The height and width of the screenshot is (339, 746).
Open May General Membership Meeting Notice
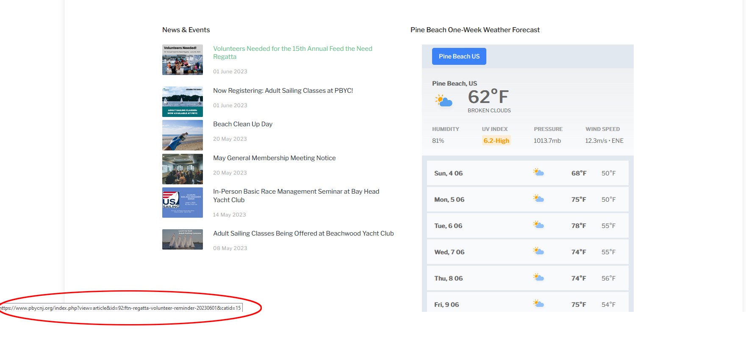tap(274, 158)
